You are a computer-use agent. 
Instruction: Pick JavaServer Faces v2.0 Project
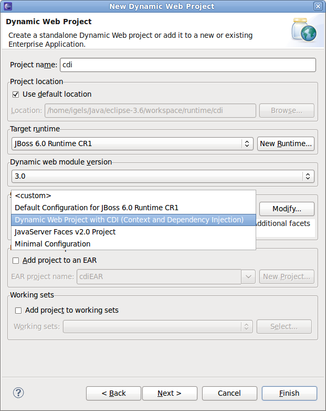tap(133, 232)
